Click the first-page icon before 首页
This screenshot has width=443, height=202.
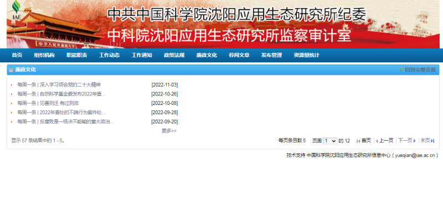[x=358, y=141]
